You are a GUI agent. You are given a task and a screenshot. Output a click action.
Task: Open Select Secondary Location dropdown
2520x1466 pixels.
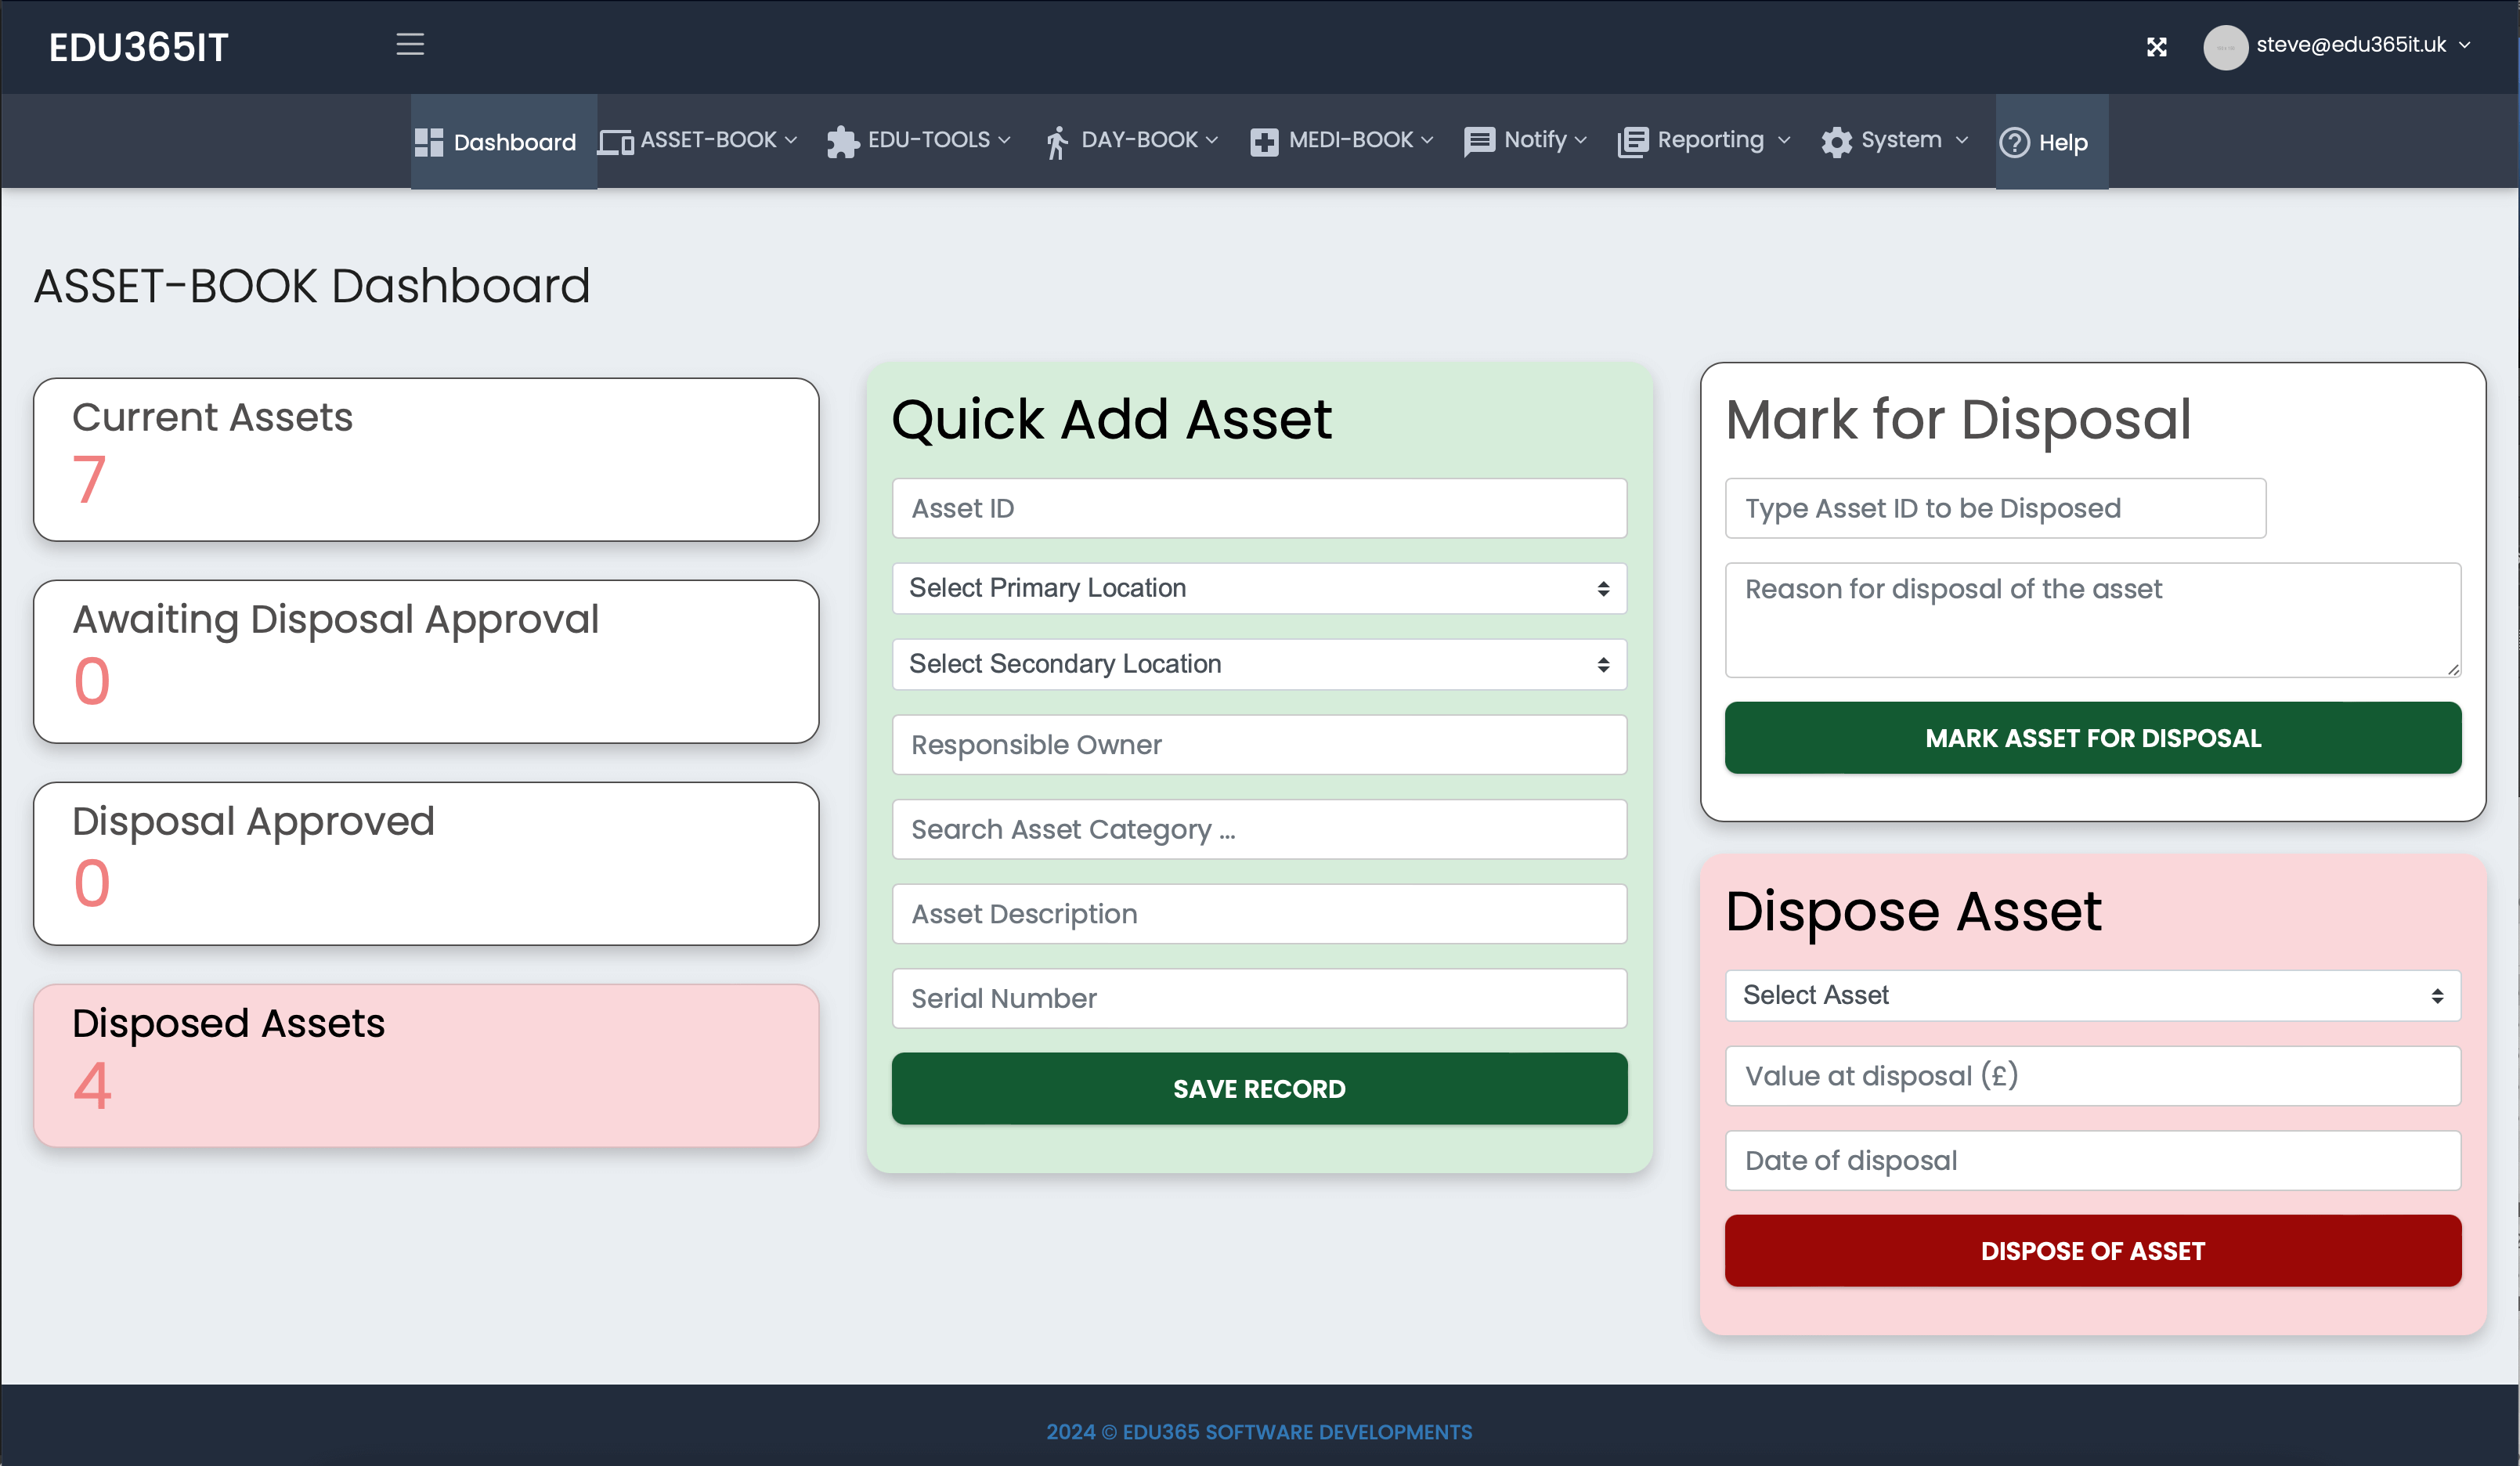point(1259,664)
